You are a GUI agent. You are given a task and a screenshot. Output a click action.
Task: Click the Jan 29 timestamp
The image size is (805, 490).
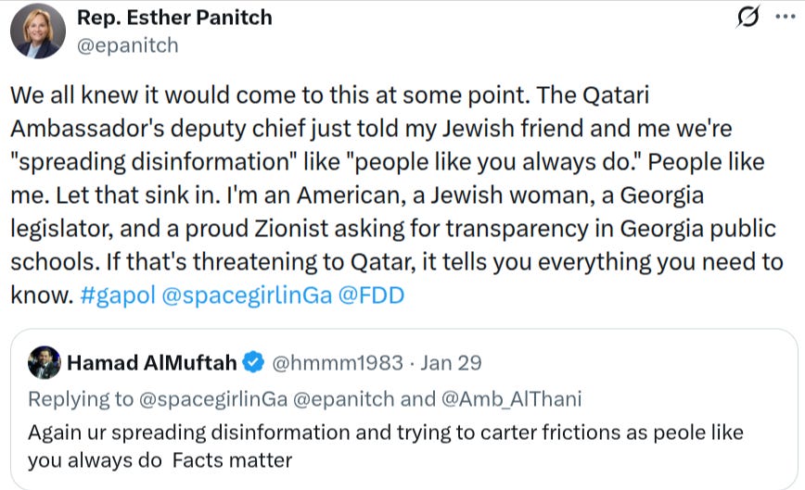tap(452, 363)
